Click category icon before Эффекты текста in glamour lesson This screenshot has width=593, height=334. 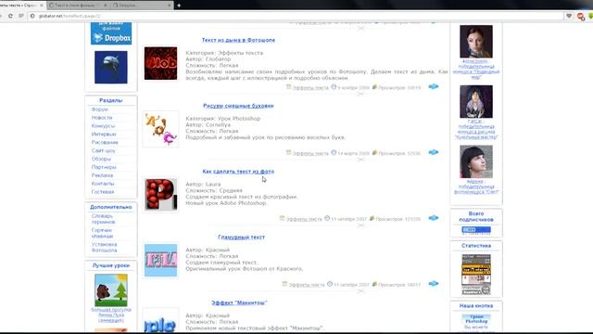(x=284, y=284)
